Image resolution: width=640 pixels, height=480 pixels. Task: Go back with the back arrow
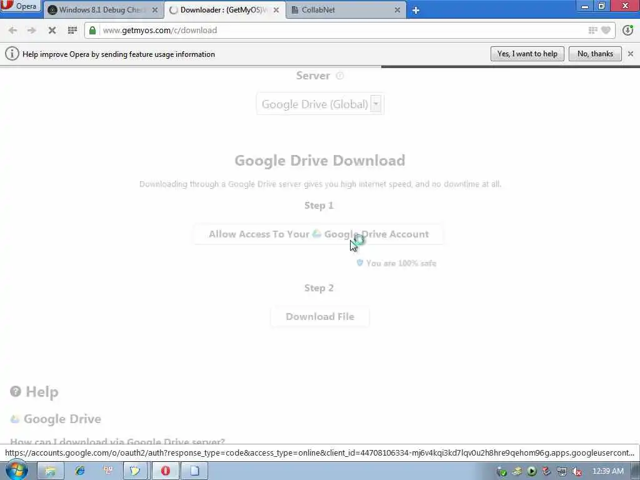pyautogui.click(x=12, y=30)
